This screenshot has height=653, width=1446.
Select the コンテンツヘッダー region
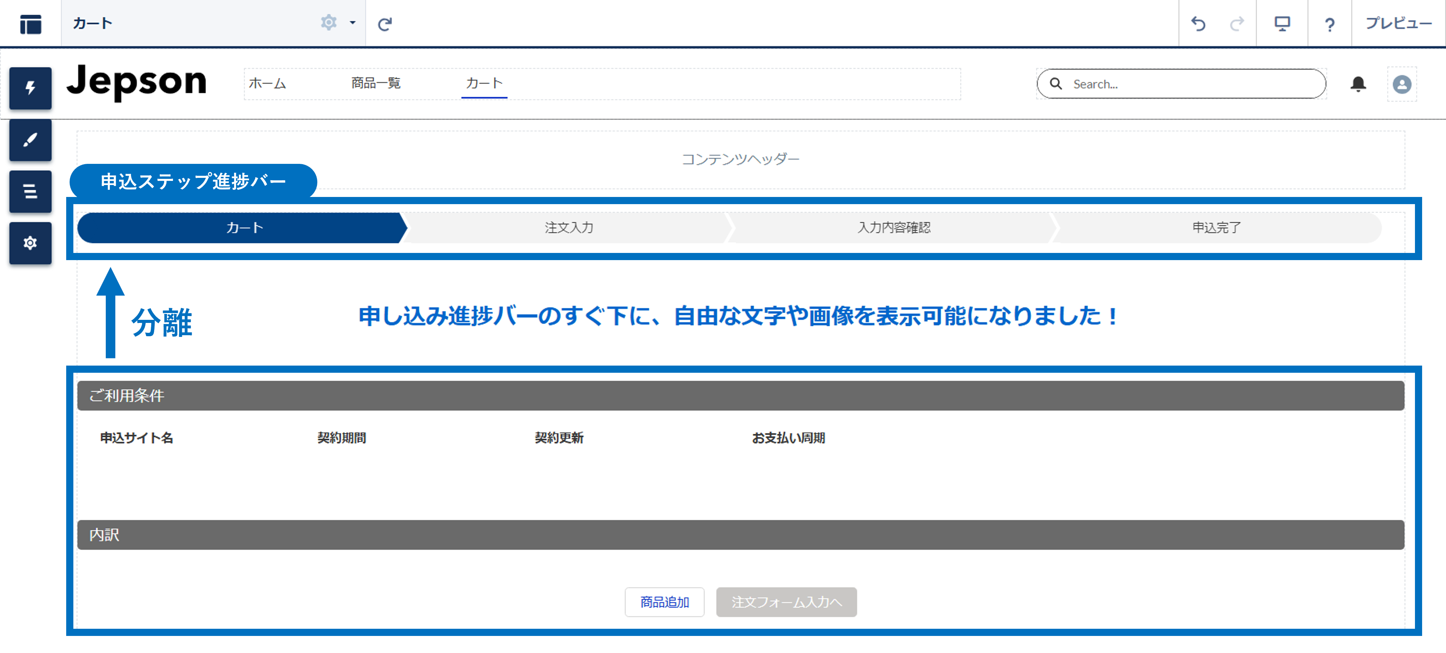coord(740,159)
